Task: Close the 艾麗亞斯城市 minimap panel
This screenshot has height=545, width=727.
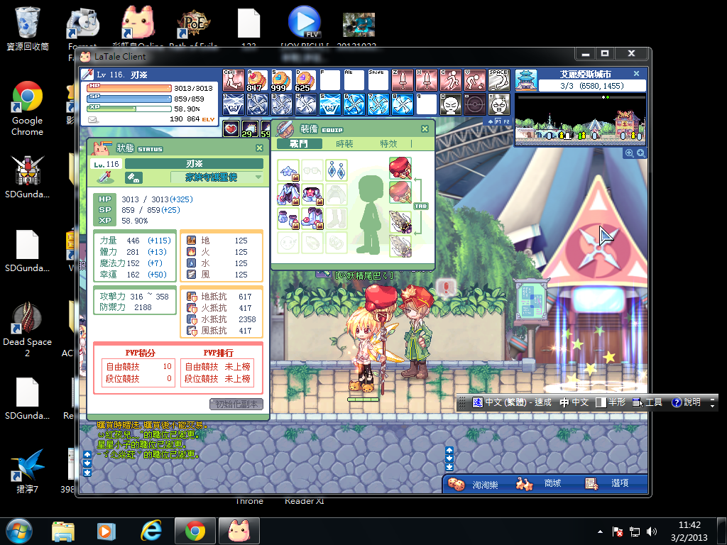Action: click(x=636, y=74)
